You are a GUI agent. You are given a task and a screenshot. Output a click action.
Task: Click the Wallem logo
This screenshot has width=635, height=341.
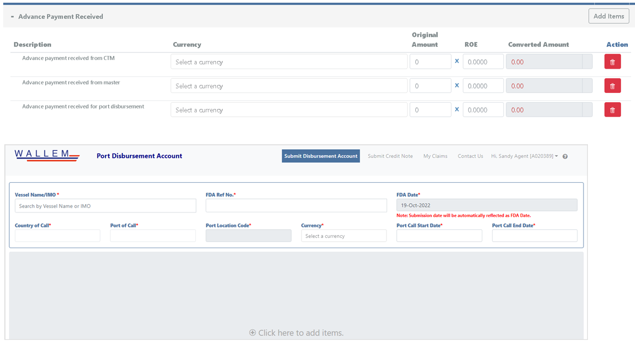47,156
